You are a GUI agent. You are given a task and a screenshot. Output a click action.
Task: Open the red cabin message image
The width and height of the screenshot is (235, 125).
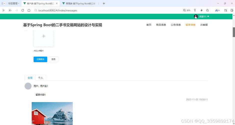(52, 113)
